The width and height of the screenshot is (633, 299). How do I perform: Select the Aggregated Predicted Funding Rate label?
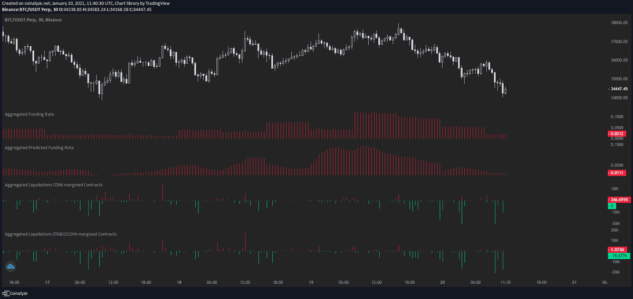coord(39,148)
